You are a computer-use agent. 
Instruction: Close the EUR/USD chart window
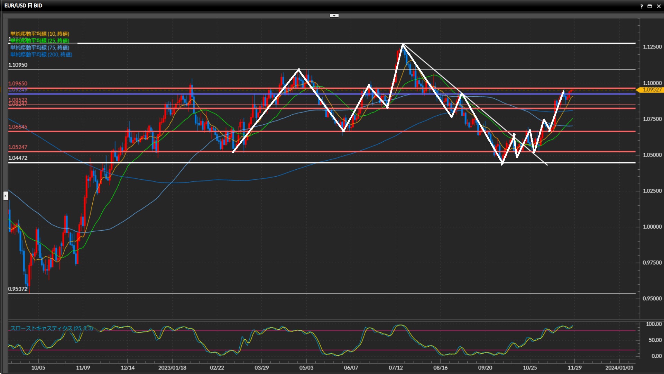tap(658, 6)
